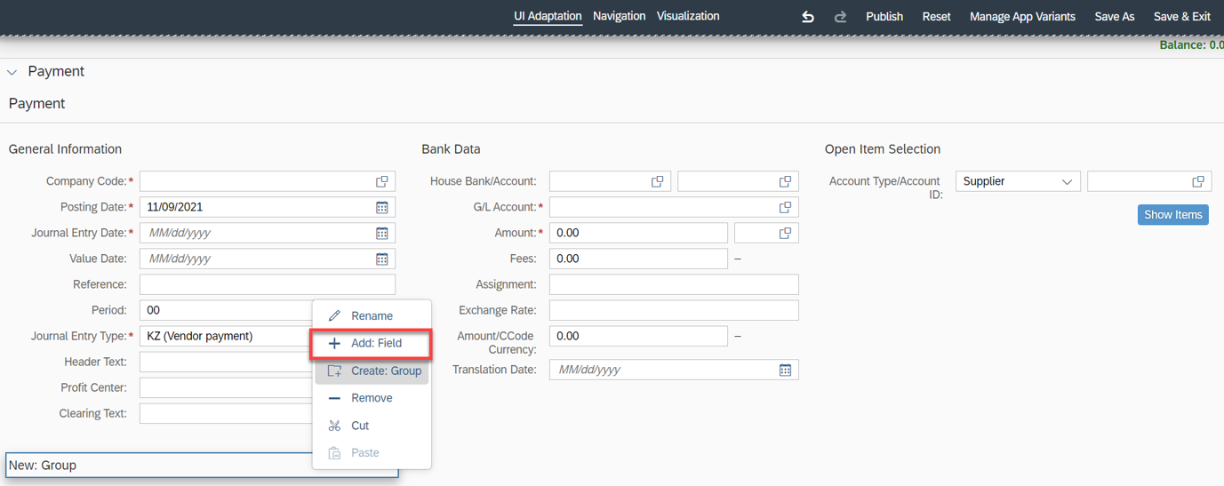Open G/L Account value help icon

(x=785, y=207)
